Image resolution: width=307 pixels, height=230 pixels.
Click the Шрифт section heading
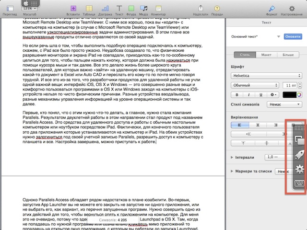pos(237,67)
